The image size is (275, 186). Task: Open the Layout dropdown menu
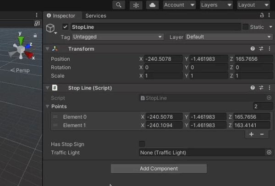(x=253, y=5)
